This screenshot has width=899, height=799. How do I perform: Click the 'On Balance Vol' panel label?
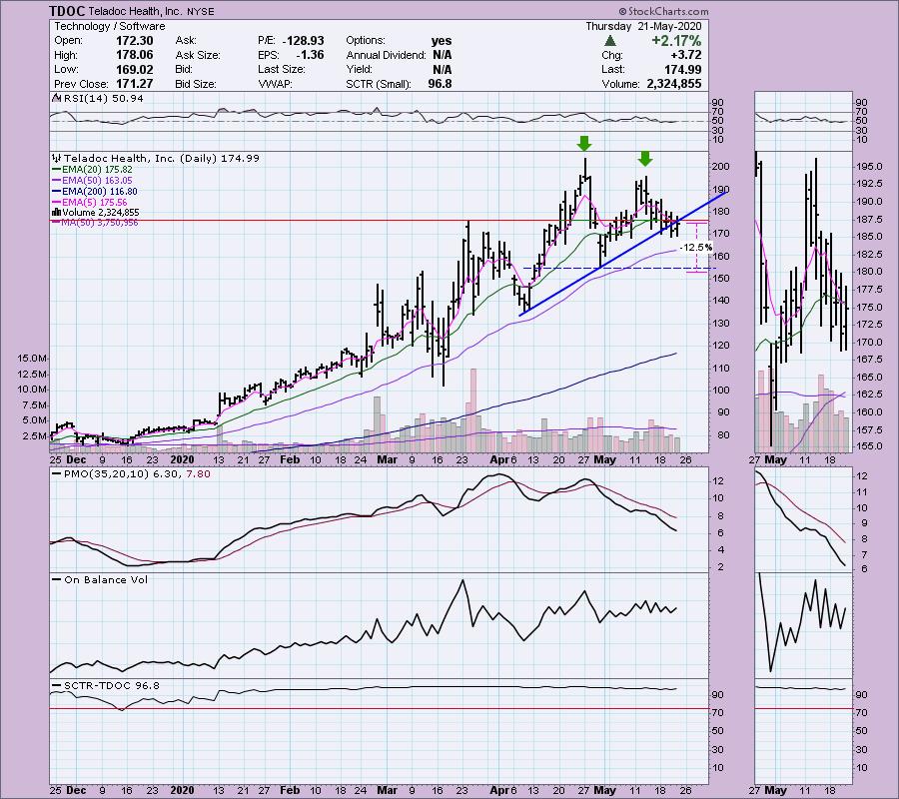[106, 580]
